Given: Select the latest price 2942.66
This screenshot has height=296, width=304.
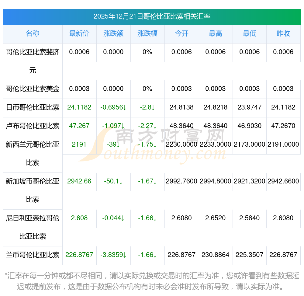Looking at the screenshot, I should 79,181.
